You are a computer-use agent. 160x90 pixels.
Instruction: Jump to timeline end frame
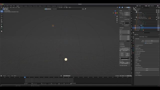point(70,76)
